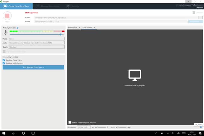Uncheck Capture Main Screen
204x136 pixels.
coord(4,63)
